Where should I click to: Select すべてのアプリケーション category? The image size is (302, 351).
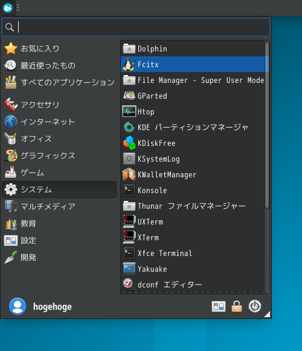tap(59, 82)
